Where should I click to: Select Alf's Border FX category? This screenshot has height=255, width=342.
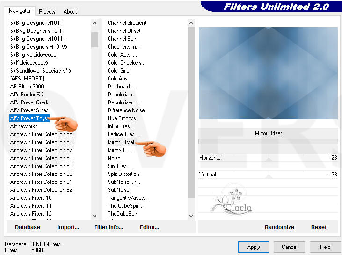point(26,95)
